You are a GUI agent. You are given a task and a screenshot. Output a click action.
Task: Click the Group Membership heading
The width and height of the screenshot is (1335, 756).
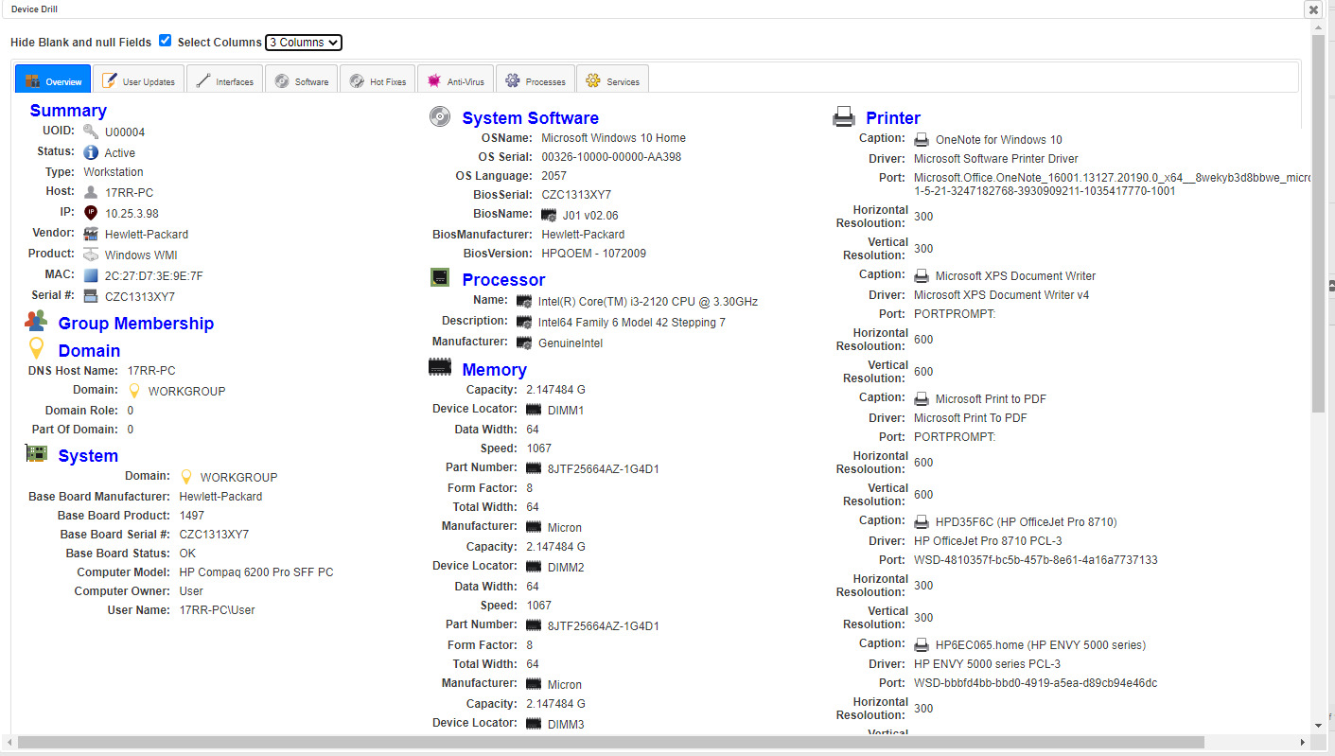136,324
